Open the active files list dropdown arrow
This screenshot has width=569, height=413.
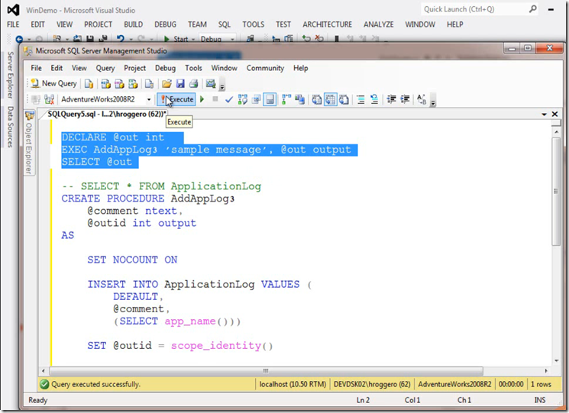(545, 115)
